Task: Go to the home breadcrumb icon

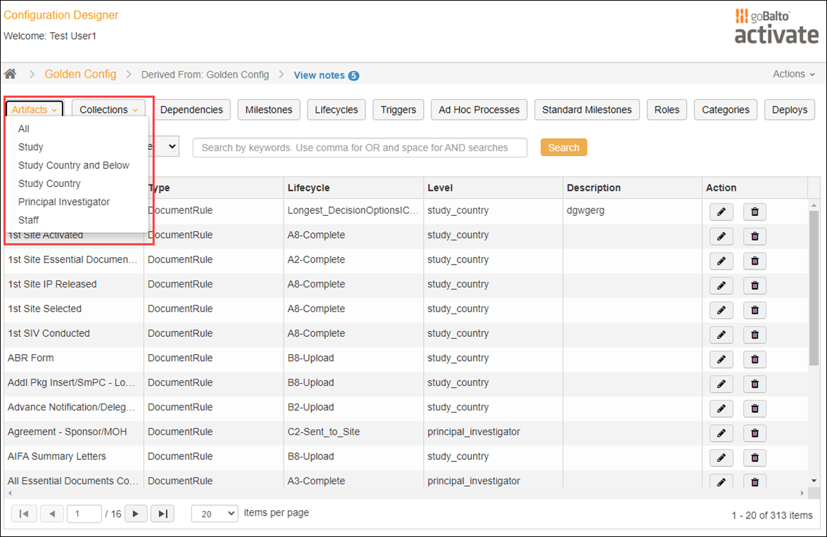Action: 10,74
